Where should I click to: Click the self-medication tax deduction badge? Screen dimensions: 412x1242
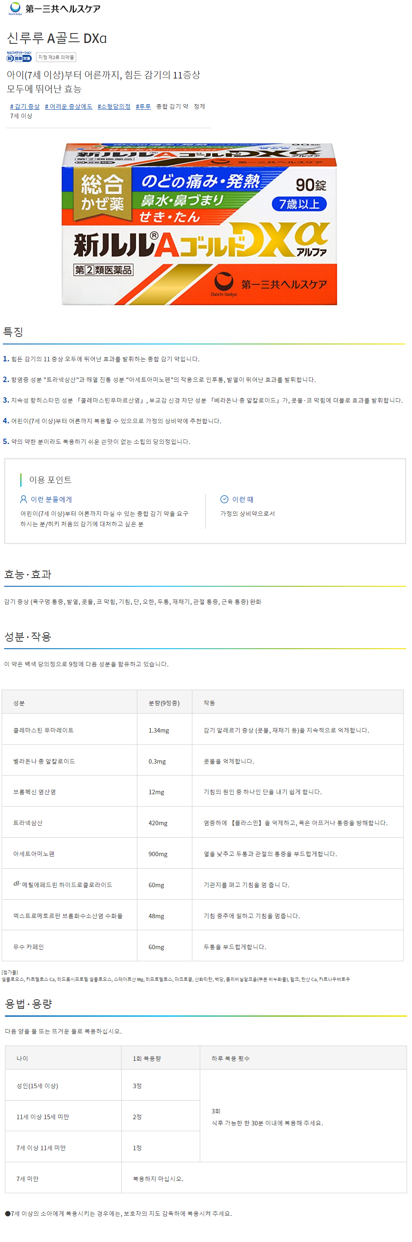19,56
